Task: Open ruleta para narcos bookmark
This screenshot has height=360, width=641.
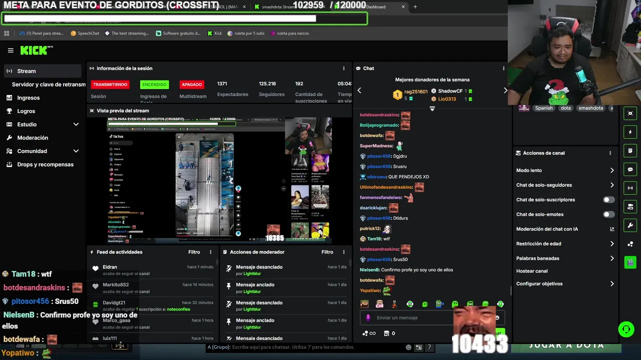Action: [x=289, y=33]
